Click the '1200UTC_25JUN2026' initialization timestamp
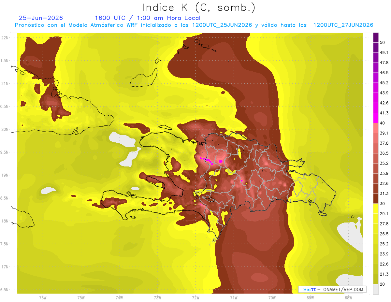Image resolution: width=391 pixels, height=302 pixels. click(223, 25)
